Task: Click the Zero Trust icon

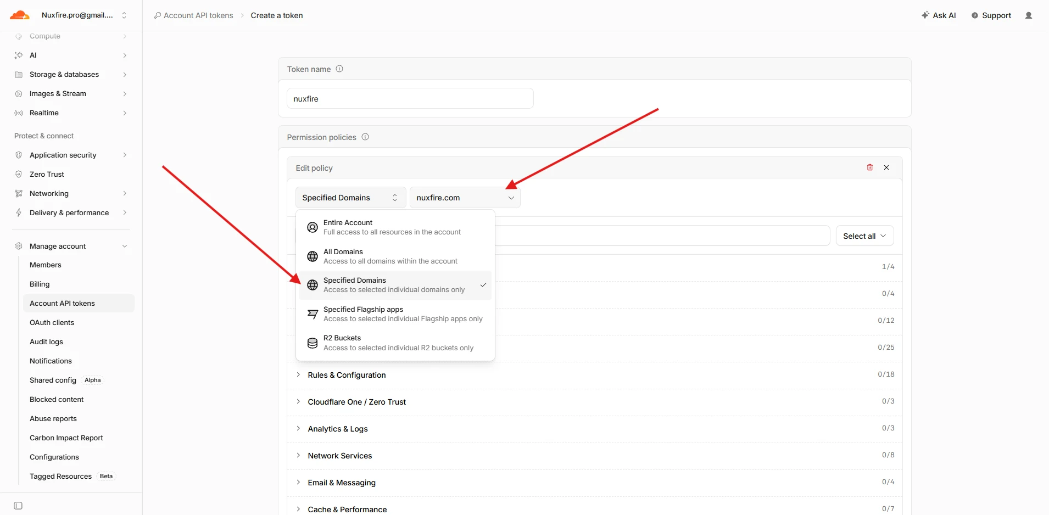Action: 19,174
